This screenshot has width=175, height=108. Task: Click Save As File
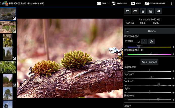[x=119, y=3]
